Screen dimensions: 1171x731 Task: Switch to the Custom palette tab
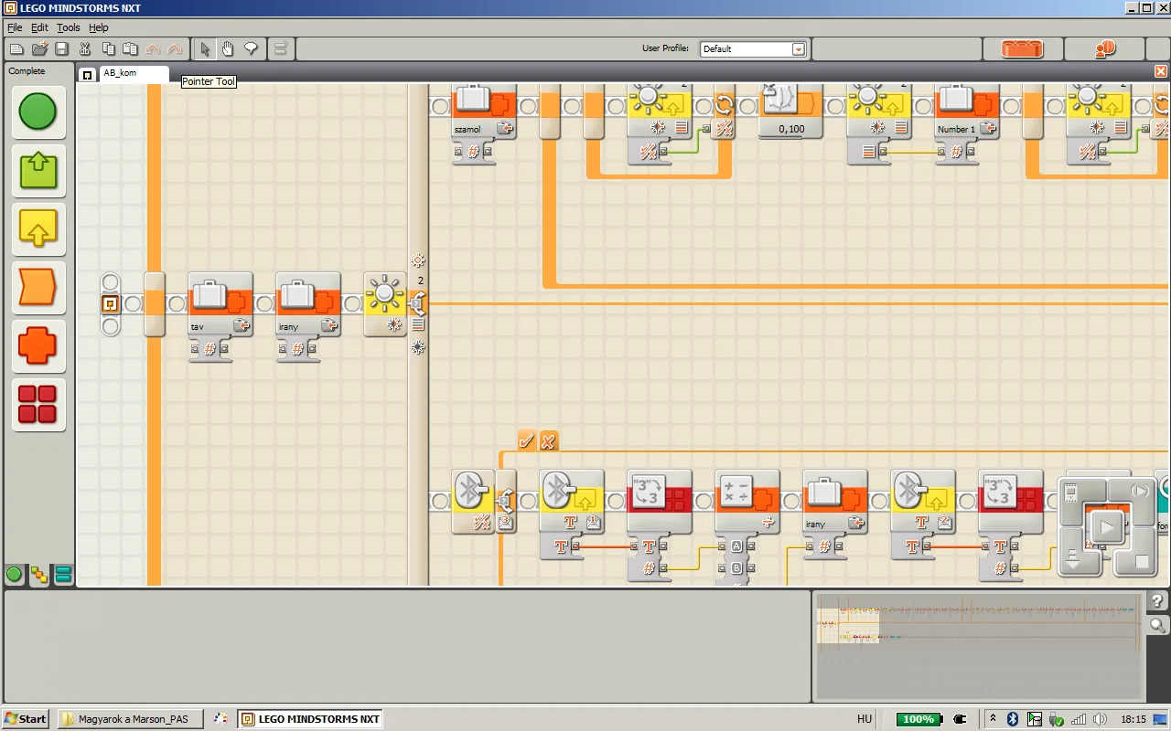point(63,575)
